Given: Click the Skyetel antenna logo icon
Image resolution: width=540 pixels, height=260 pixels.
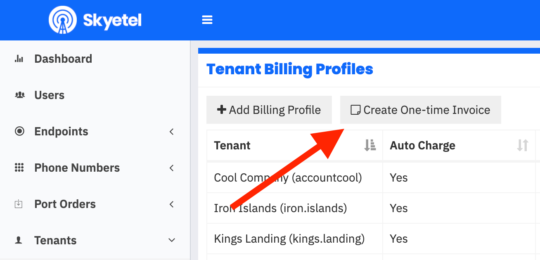Looking at the screenshot, I should pyautogui.click(x=63, y=20).
